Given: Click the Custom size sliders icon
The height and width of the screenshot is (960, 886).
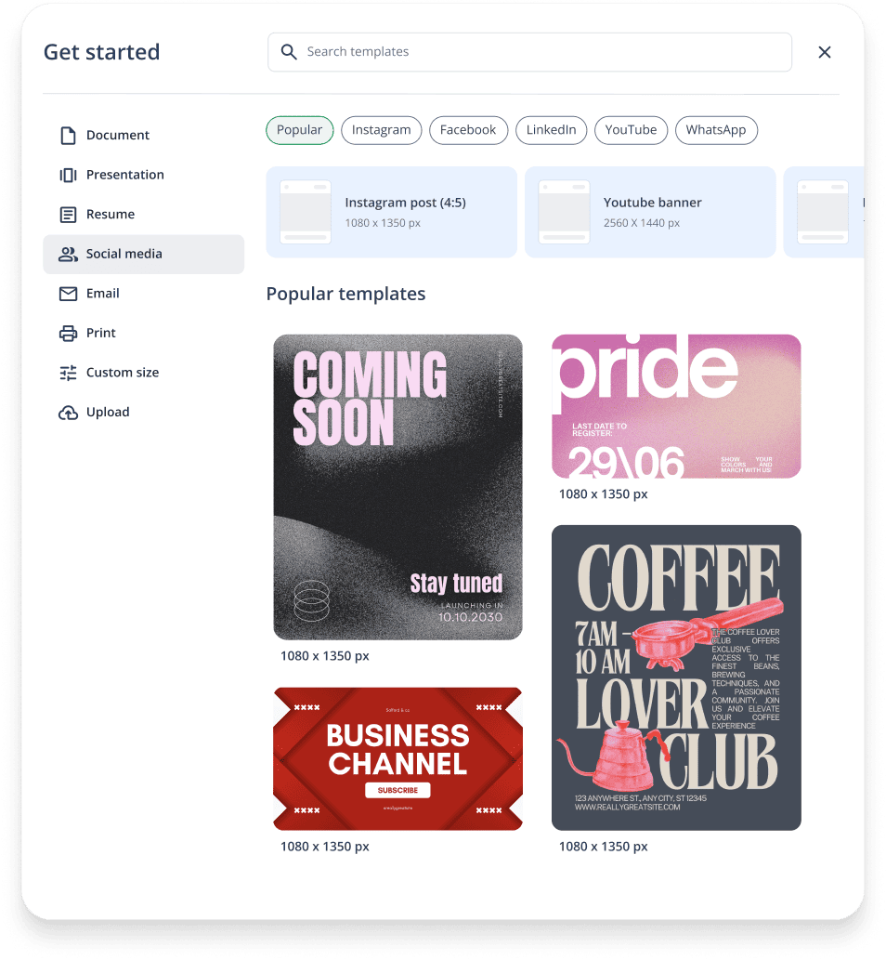Looking at the screenshot, I should coord(68,373).
